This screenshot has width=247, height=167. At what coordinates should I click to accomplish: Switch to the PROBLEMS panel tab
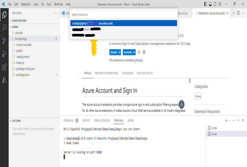pos(69,121)
